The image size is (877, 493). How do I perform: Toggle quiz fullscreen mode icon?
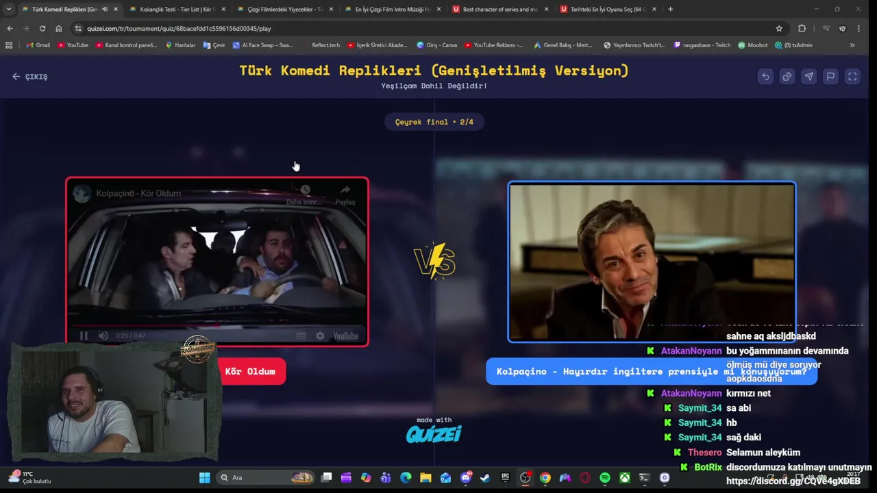click(852, 77)
